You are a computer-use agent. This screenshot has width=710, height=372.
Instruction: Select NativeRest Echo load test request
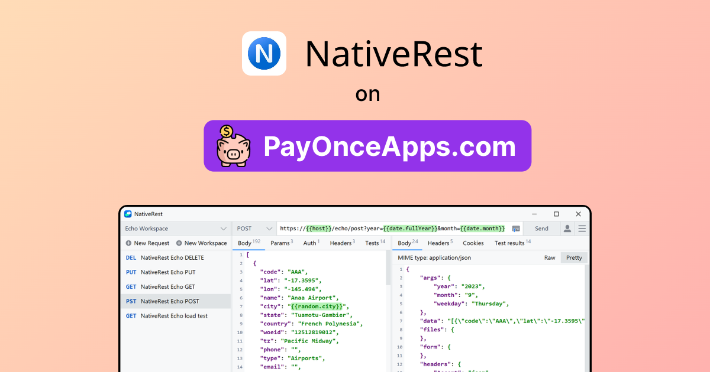(x=174, y=316)
